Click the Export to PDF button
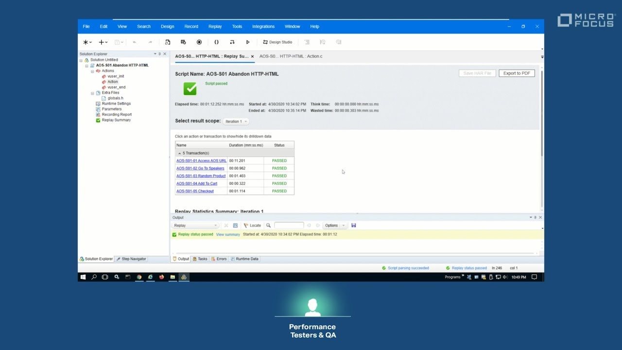 click(517, 73)
